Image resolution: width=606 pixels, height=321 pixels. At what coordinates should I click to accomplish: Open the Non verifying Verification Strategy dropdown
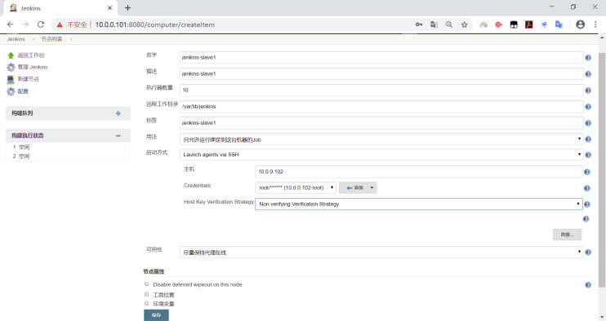pyautogui.click(x=418, y=204)
